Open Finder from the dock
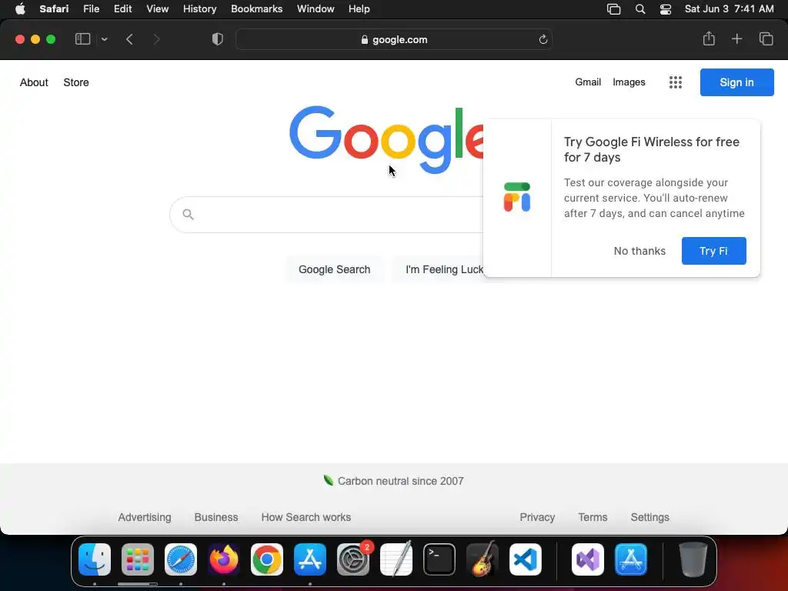This screenshot has width=788, height=591. (95, 559)
